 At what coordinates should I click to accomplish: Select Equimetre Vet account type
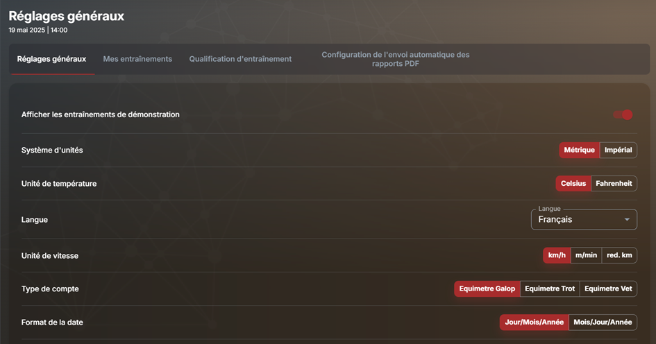pos(608,289)
